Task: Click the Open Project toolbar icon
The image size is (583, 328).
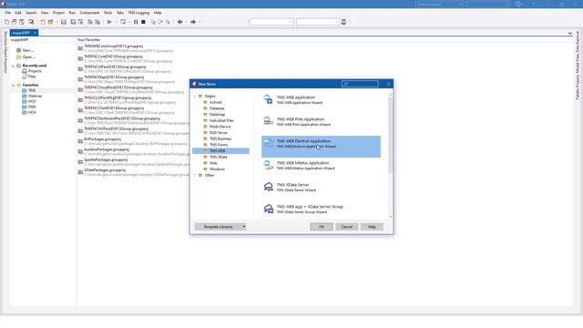Action: [x=51, y=22]
